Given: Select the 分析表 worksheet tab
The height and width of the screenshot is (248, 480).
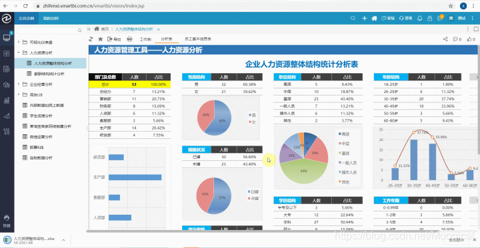Looking at the screenshot, I should tap(167, 39).
